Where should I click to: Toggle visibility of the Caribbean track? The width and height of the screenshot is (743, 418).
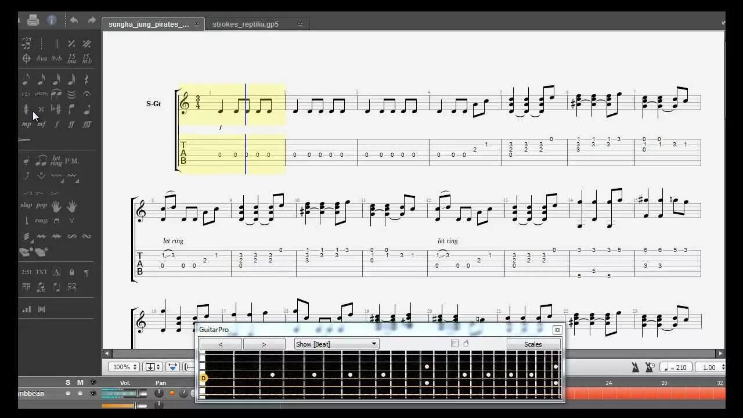(x=93, y=393)
